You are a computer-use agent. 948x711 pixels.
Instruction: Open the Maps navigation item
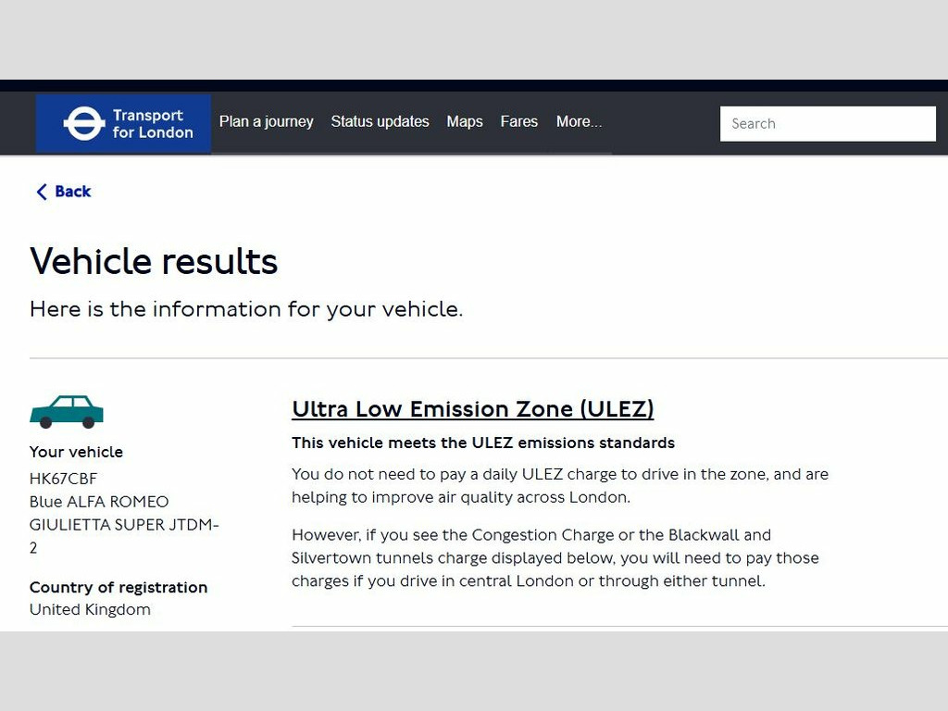[465, 122]
